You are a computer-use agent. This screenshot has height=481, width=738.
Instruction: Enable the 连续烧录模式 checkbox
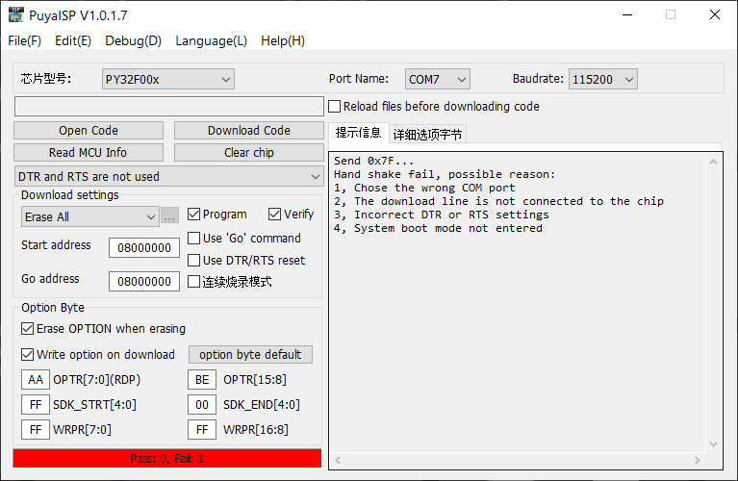[193, 282]
